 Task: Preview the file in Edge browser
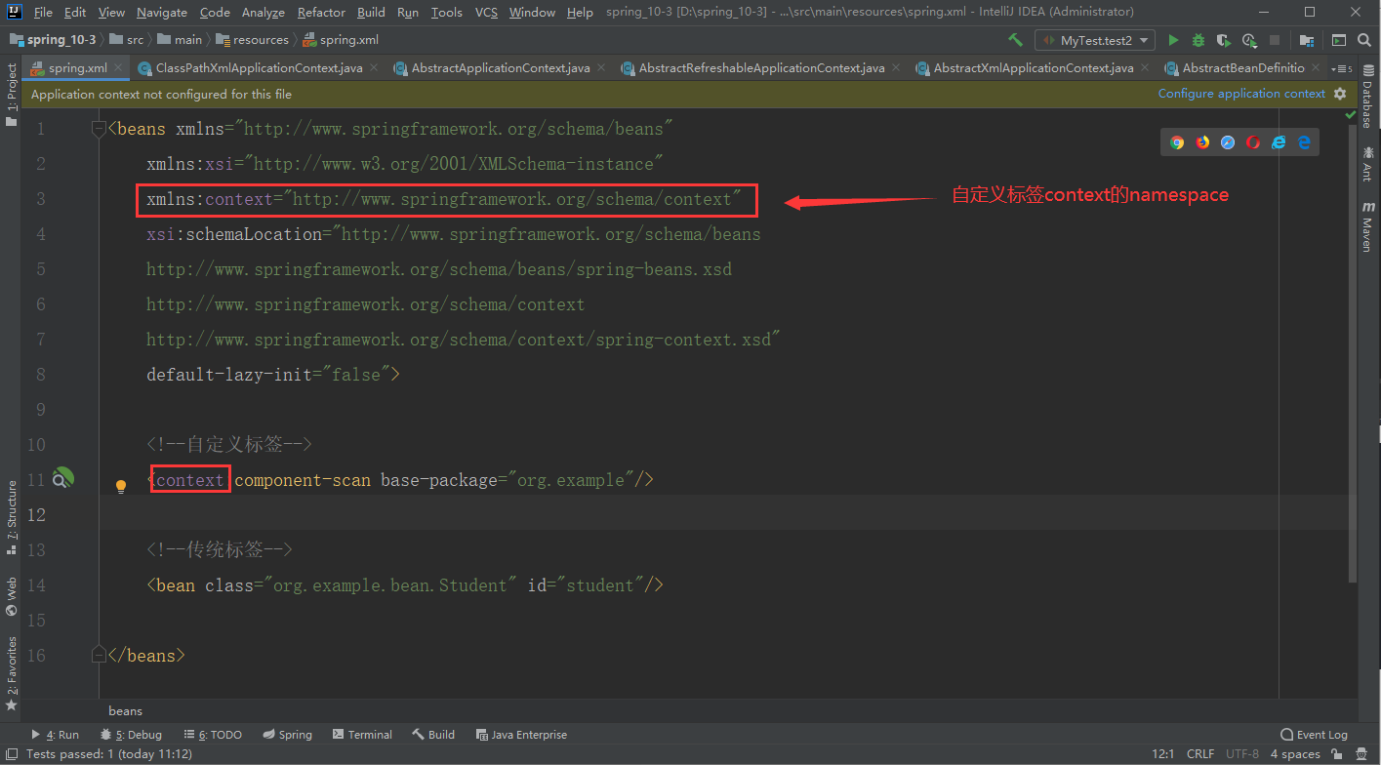coord(1304,142)
